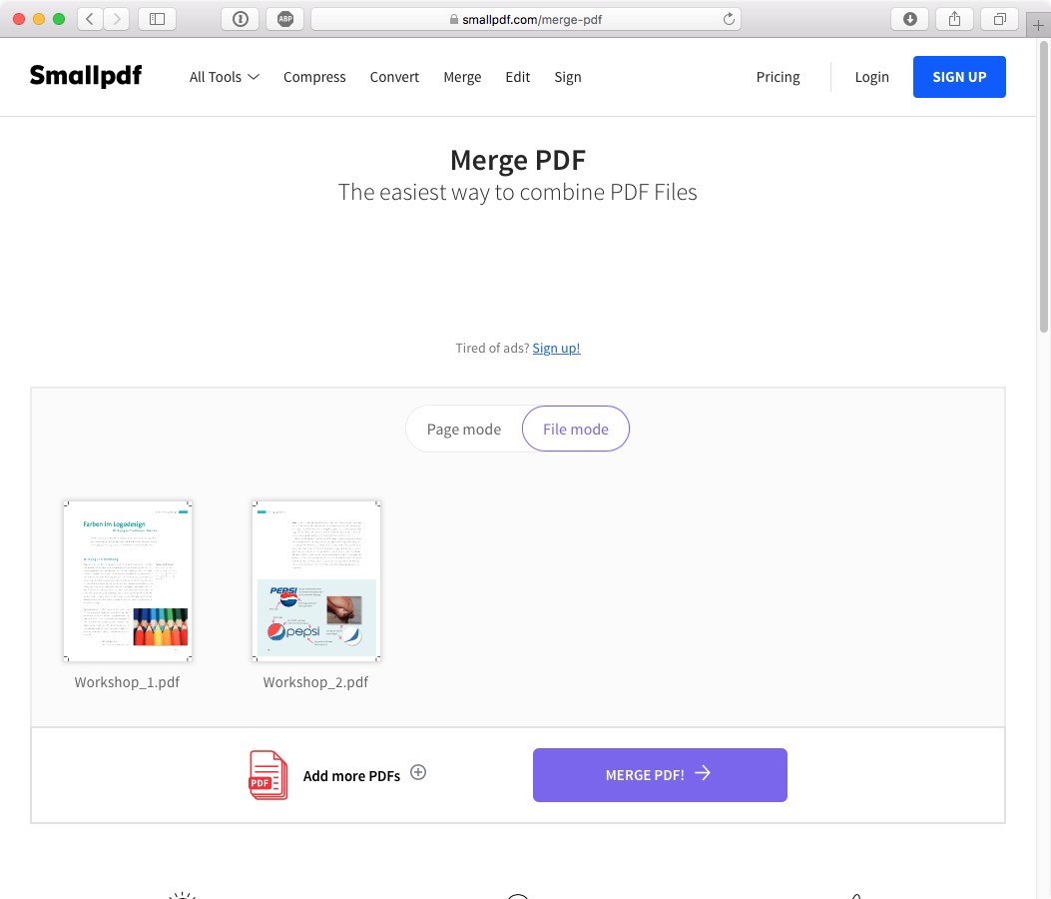Expand the plus icon next to Add more PDFs
This screenshot has height=899, width=1051.
tap(418, 772)
